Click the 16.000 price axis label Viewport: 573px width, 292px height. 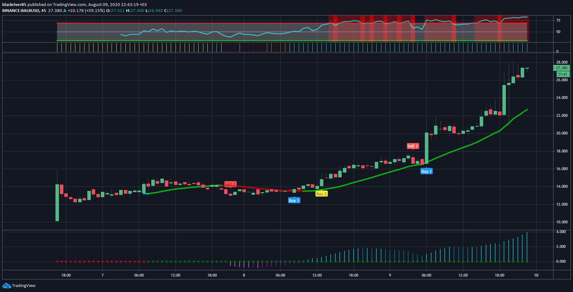coord(562,169)
